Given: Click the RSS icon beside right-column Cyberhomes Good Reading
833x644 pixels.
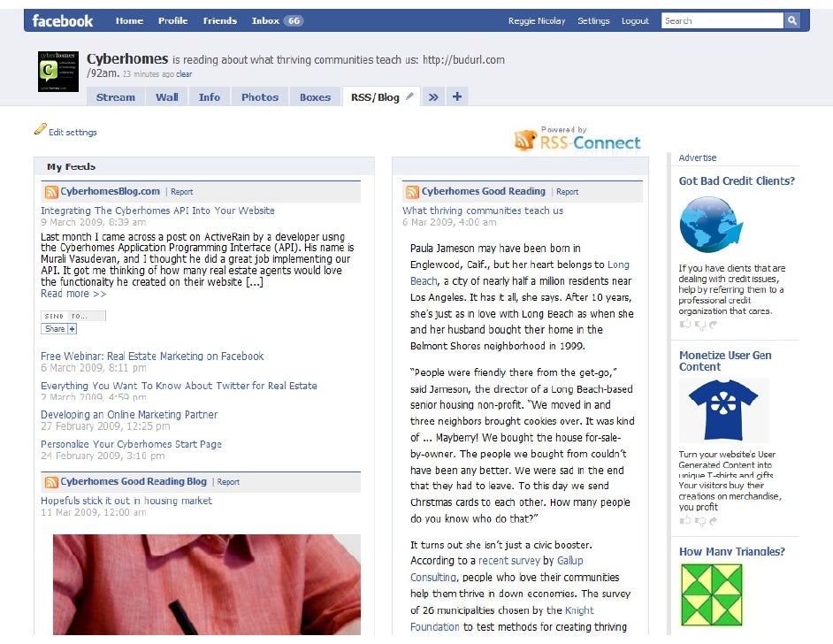Looking at the screenshot, I should point(412,192).
